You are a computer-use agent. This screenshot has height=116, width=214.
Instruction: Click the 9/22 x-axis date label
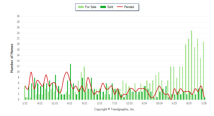point(85,103)
